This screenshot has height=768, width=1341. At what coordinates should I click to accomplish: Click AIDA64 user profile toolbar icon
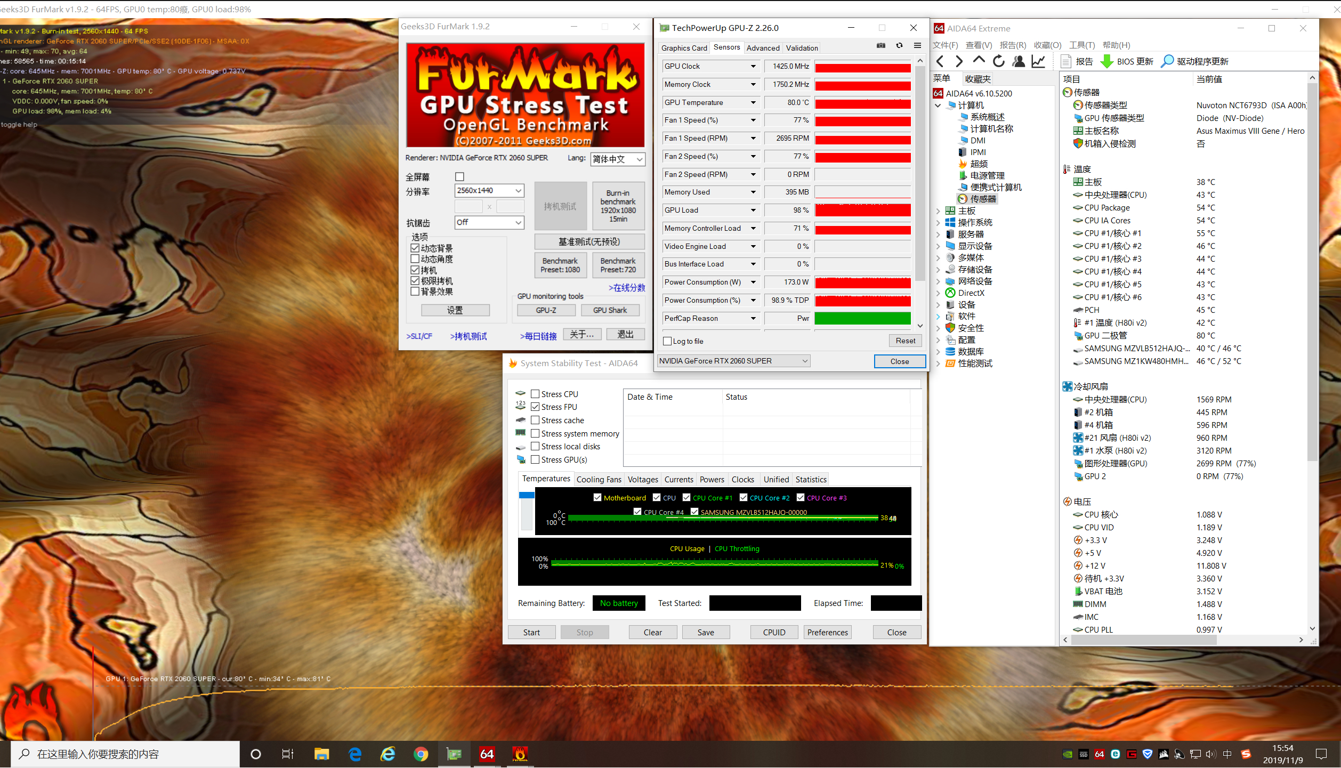(1018, 61)
